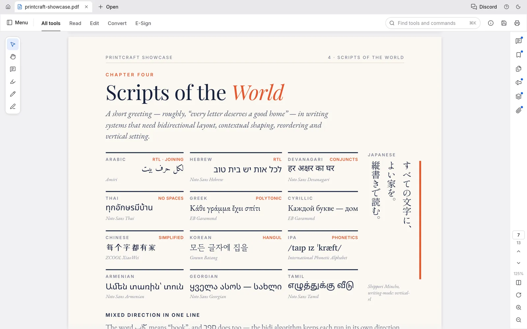Select the arrow selection tool
The height and width of the screenshot is (329, 527).
click(x=13, y=44)
